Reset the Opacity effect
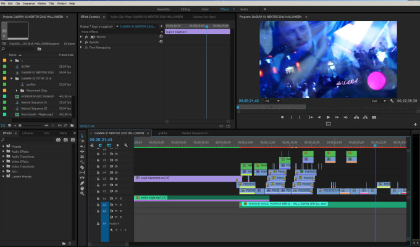This screenshot has width=420, height=247. 161,42
